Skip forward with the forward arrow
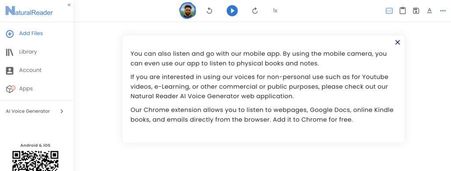This screenshot has width=451, height=171. 255,11
